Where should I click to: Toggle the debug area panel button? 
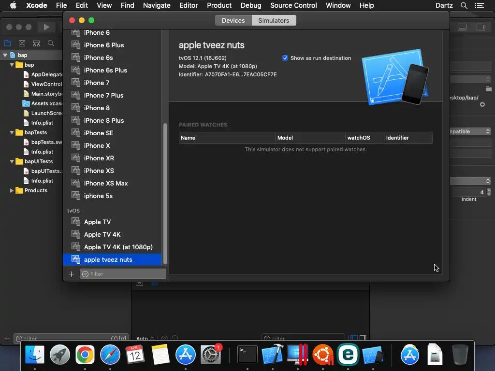point(462,27)
